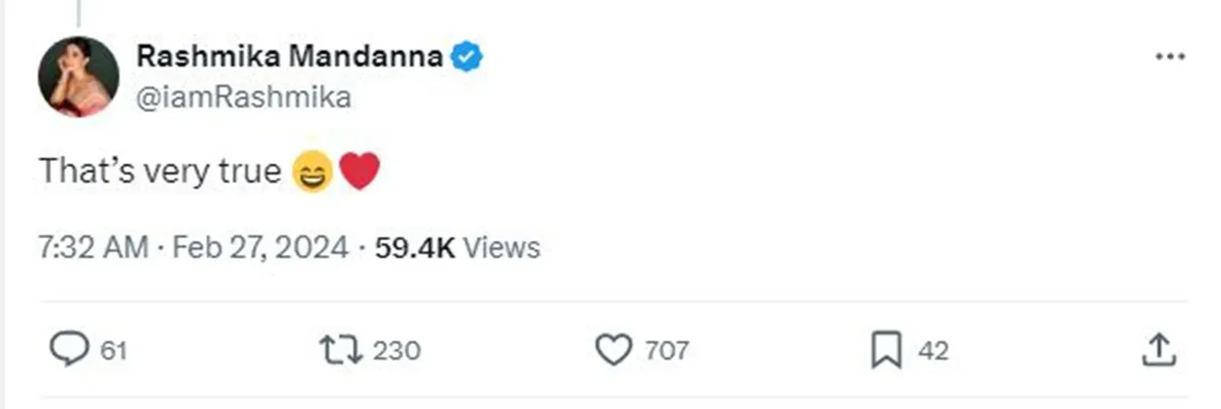Open the three-dot more options menu

1170,56
